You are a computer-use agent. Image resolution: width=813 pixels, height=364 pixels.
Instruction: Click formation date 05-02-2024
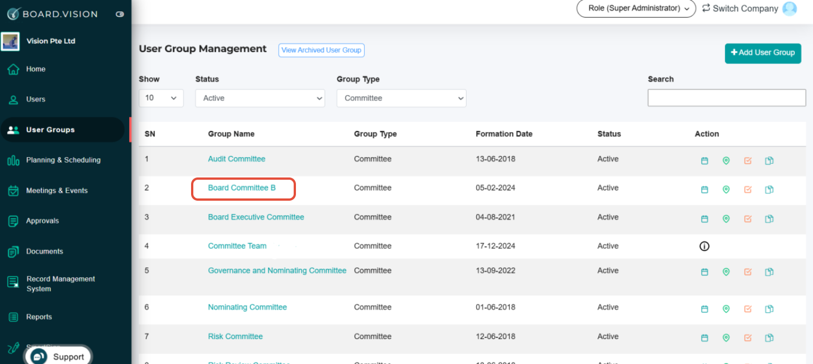[496, 188]
